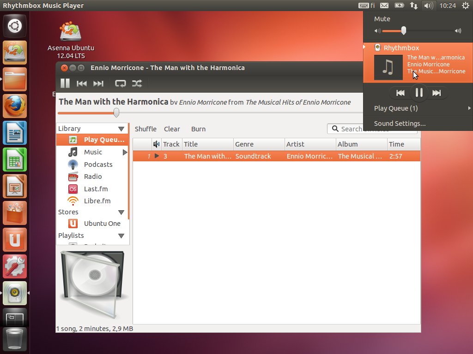Sort by the Album column header
The width and height of the screenshot is (473, 354).
coord(362,144)
